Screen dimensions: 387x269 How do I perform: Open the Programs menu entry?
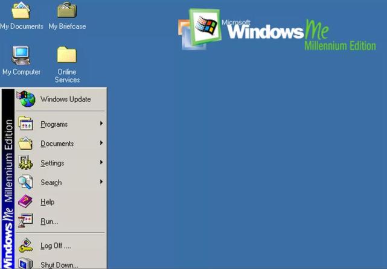coord(61,124)
